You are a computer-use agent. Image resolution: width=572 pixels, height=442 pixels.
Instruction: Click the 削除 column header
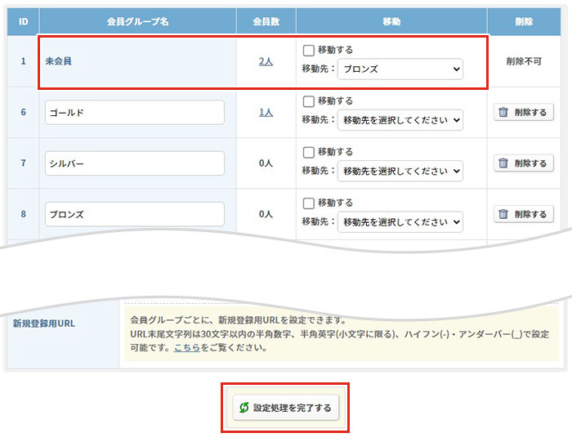coord(524,21)
